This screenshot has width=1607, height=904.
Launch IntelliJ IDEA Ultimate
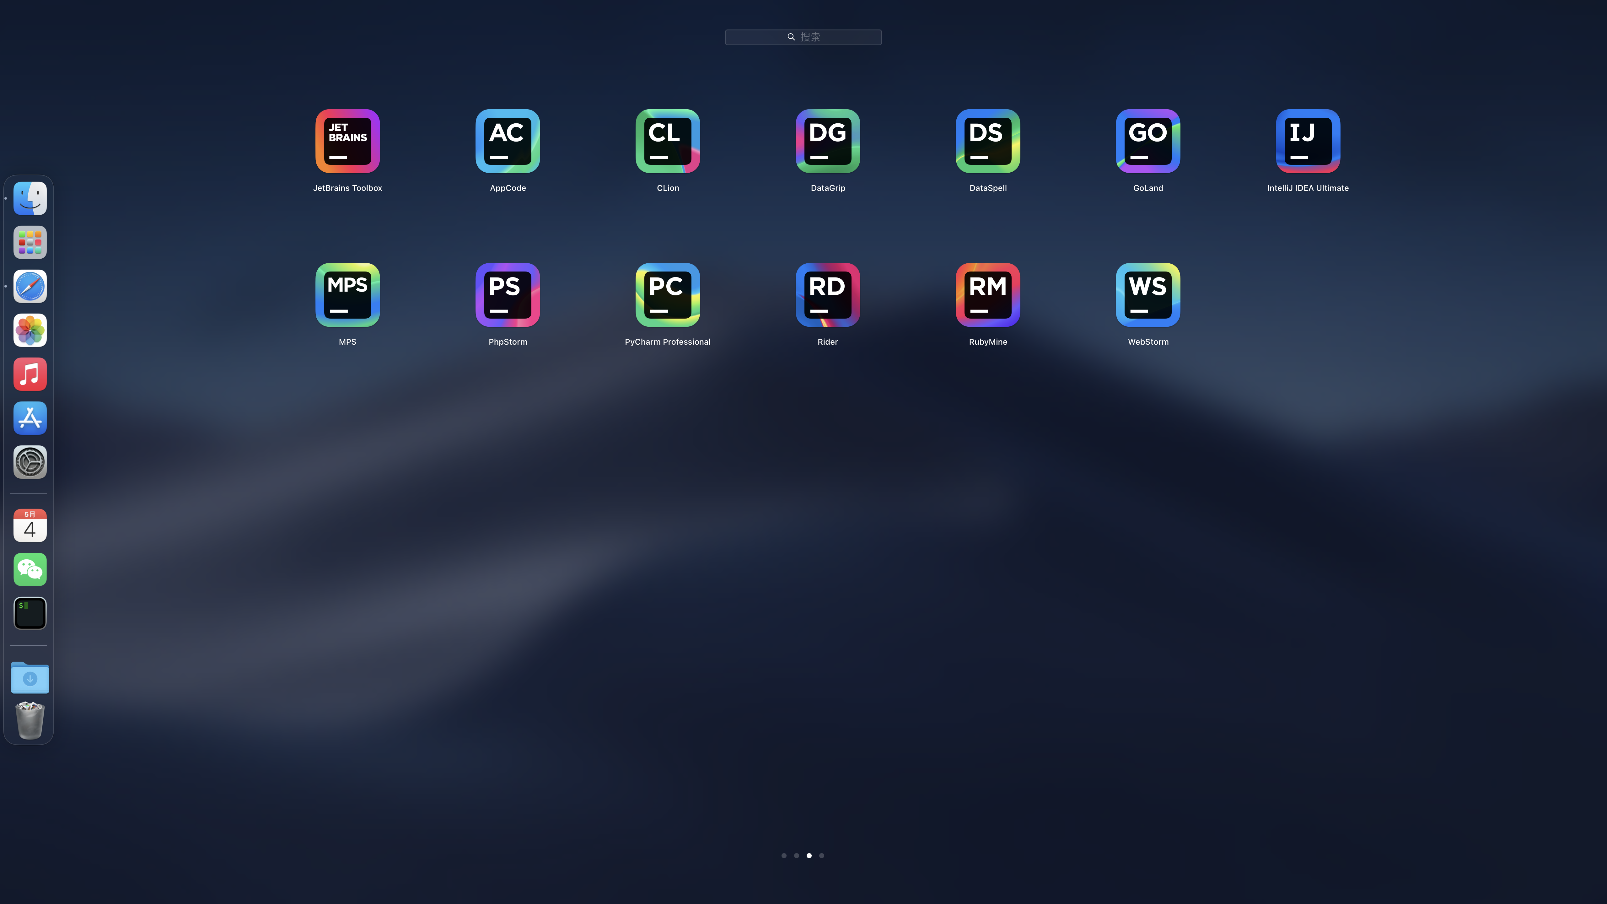click(x=1308, y=141)
